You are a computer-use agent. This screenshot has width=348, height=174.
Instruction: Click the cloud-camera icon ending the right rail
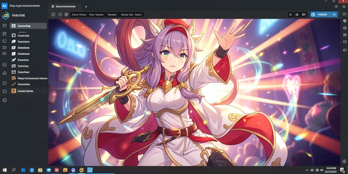pos(345,50)
